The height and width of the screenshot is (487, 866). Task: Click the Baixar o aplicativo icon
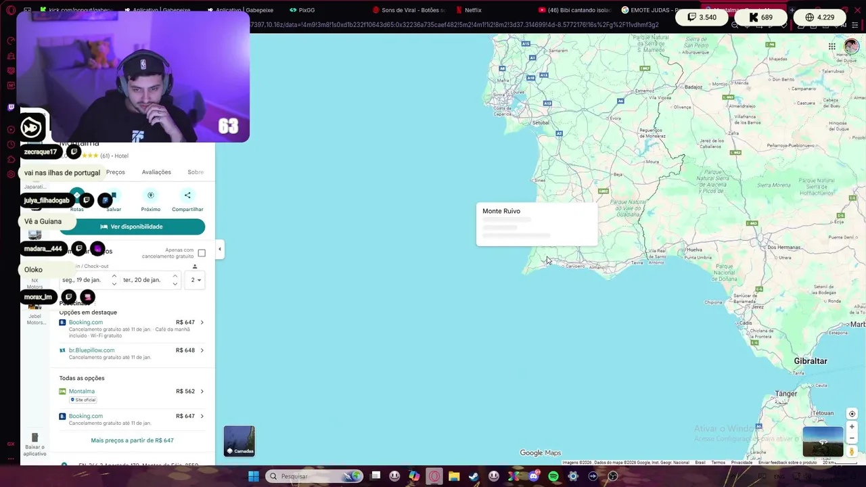[35, 438]
